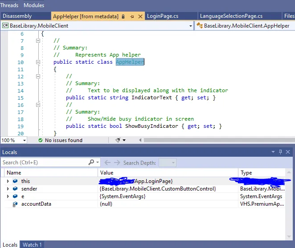The image size is (295, 248).
Task: Select the (null) value of accountData
Action: coord(106,204)
